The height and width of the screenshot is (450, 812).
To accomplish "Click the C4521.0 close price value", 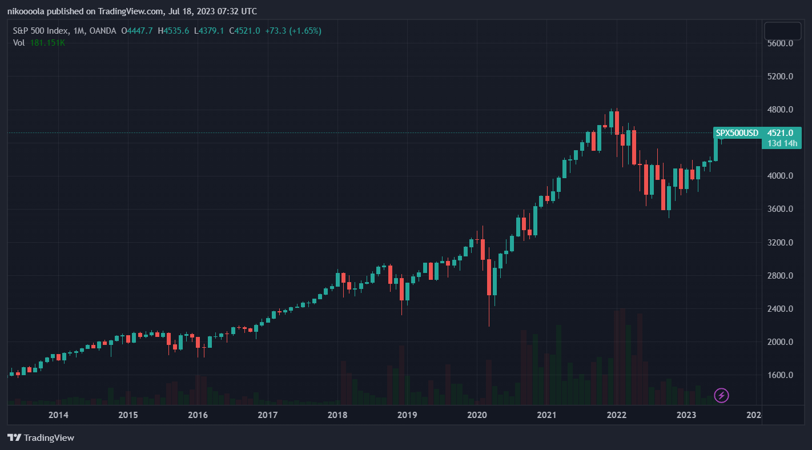I will pyautogui.click(x=245, y=31).
